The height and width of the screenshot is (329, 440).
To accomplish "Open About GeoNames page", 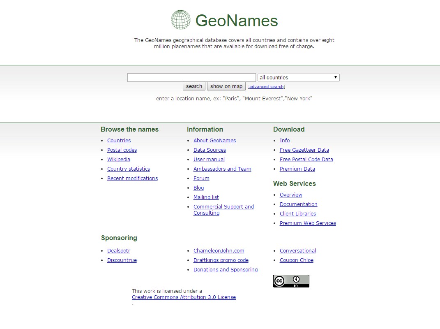I will tap(214, 141).
